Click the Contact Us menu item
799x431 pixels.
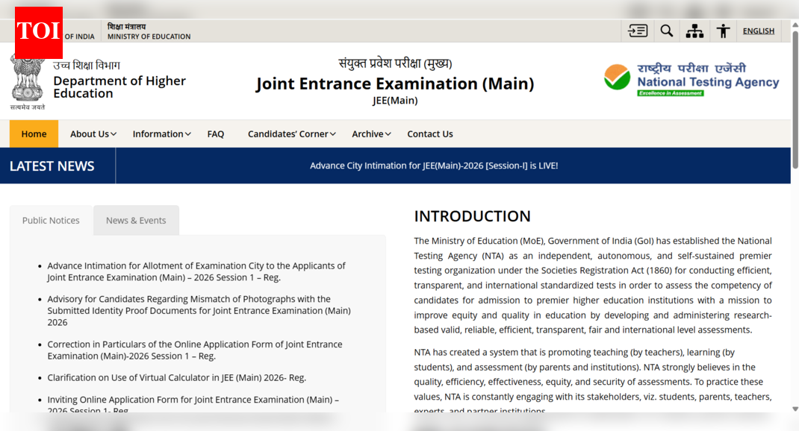coord(430,133)
